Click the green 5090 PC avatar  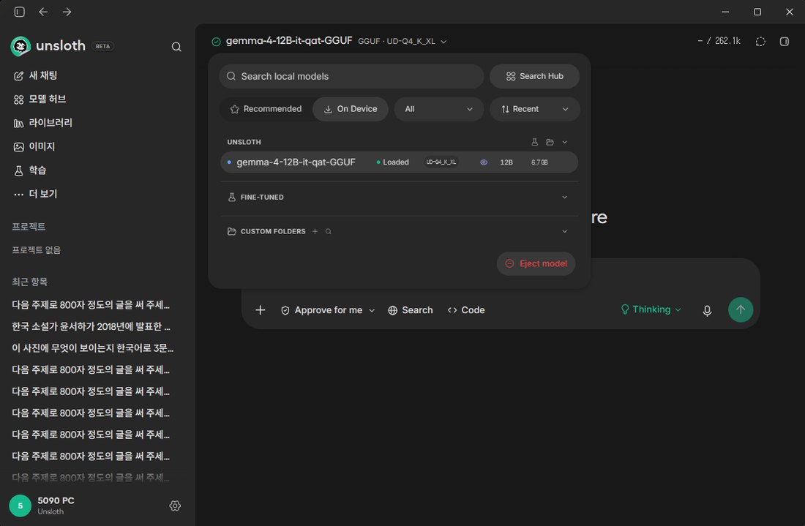tap(20, 506)
